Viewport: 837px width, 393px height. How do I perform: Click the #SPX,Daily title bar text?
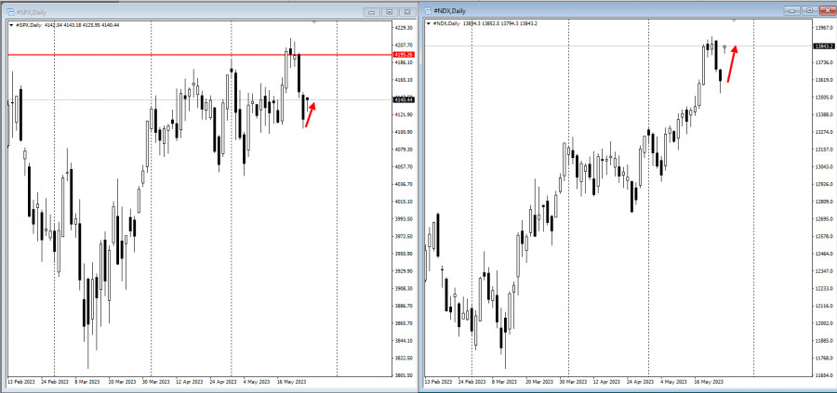(32, 11)
